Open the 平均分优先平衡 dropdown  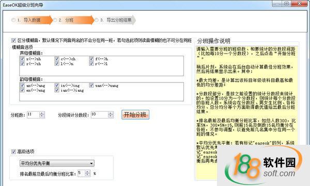point(57,163)
